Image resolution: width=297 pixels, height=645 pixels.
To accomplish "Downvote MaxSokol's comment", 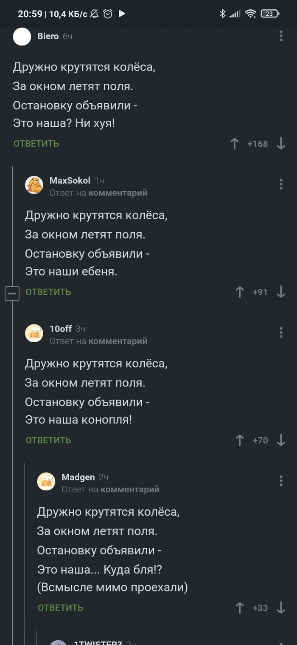I will (281, 292).
